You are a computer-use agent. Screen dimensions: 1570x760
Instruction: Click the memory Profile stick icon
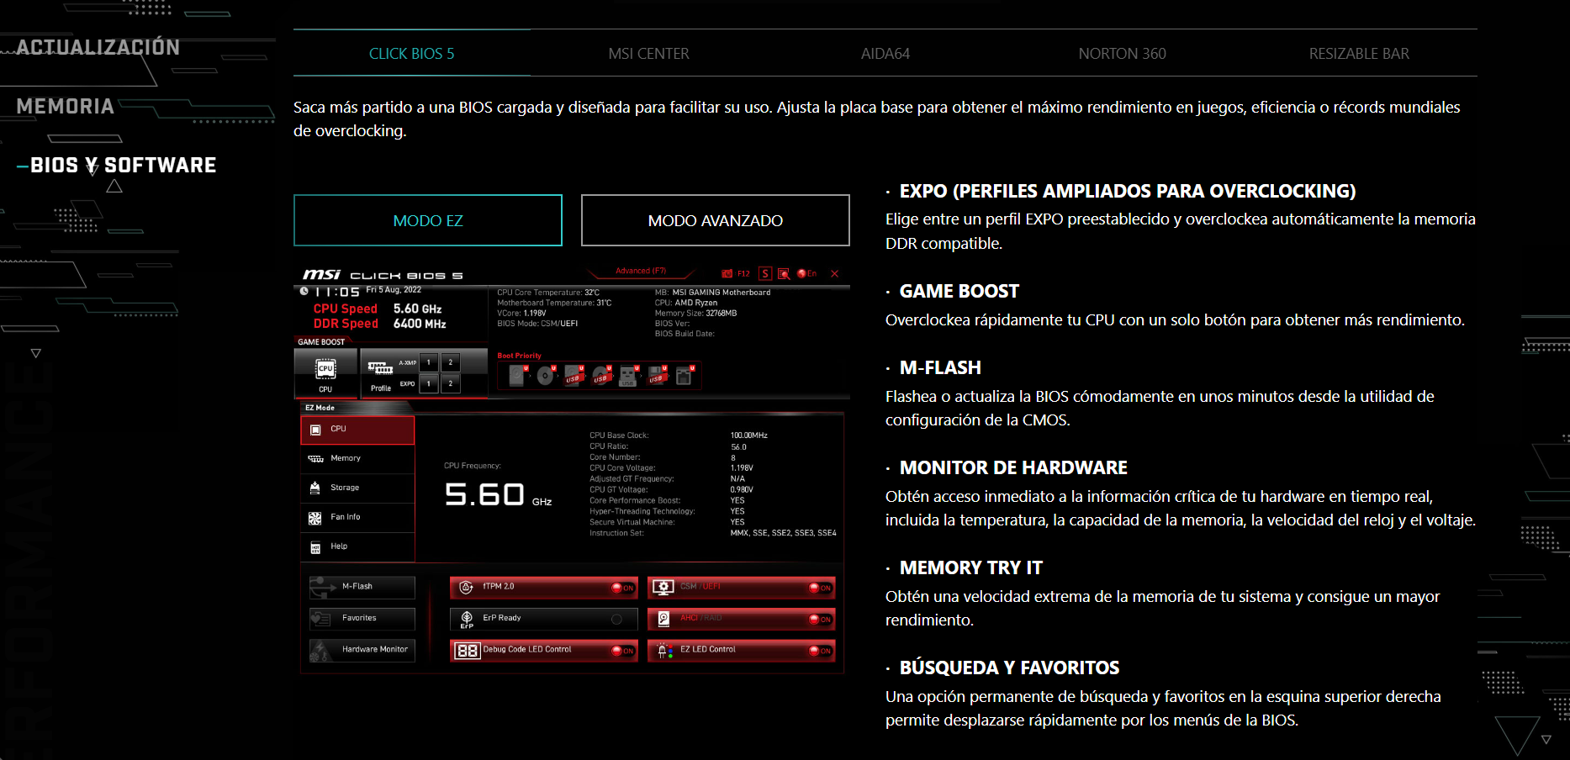point(381,368)
